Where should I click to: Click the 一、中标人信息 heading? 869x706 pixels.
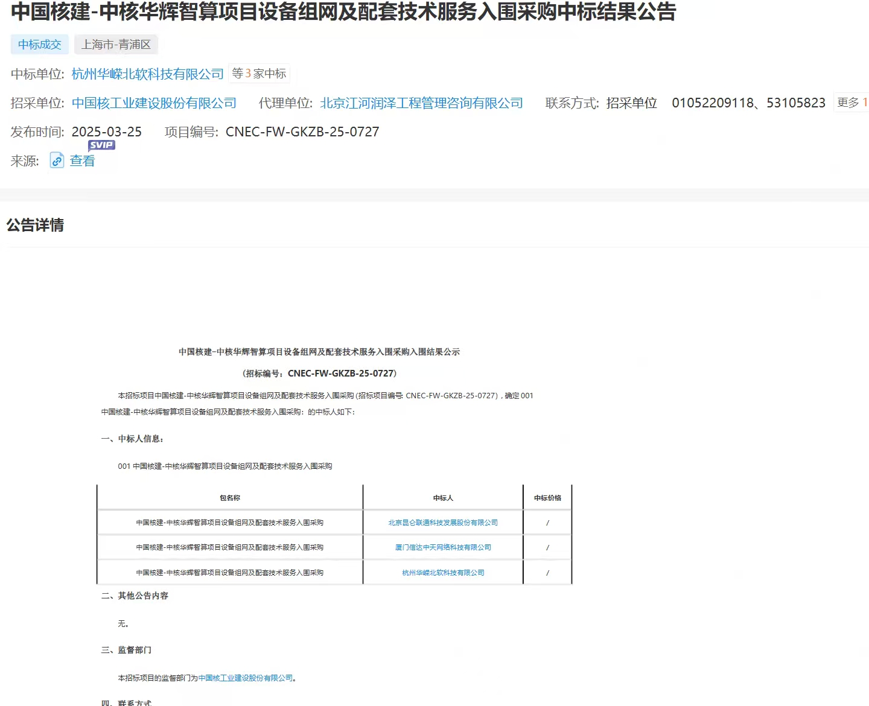coord(132,439)
